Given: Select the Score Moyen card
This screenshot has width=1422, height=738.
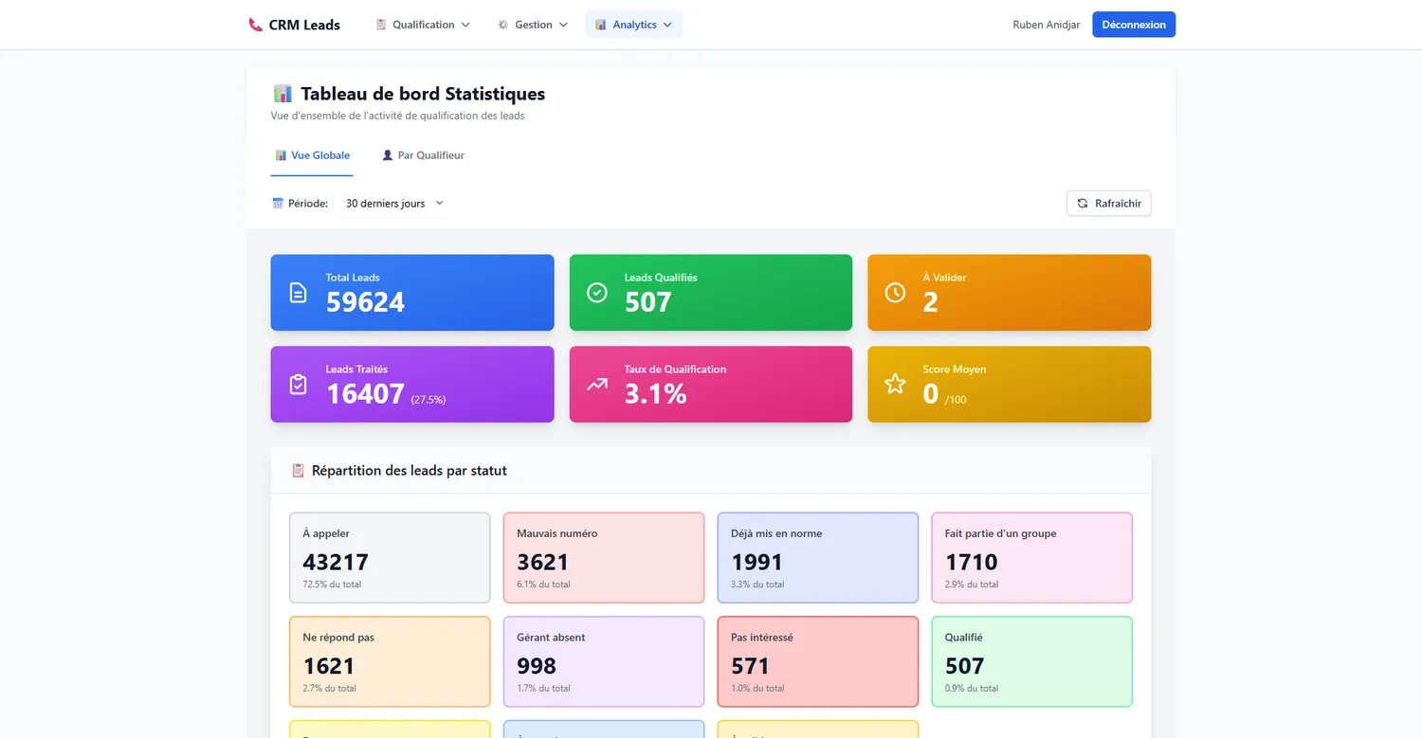Looking at the screenshot, I should (1009, 385).
